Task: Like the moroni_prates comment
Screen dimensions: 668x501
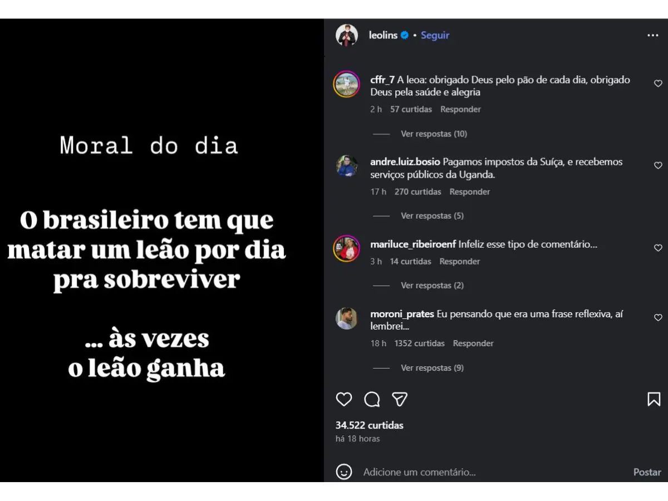Action: 658,317
